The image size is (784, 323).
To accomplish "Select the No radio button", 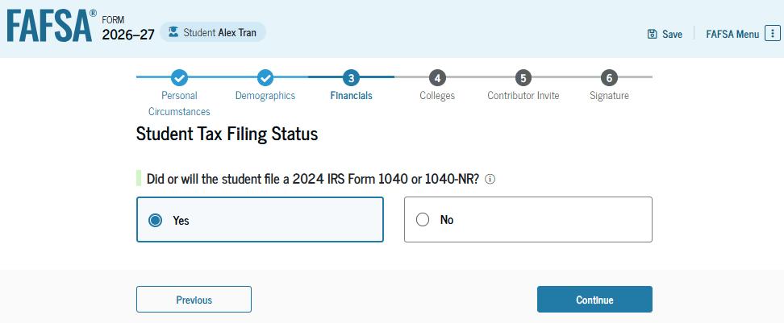I will click(x=423, y=220).
